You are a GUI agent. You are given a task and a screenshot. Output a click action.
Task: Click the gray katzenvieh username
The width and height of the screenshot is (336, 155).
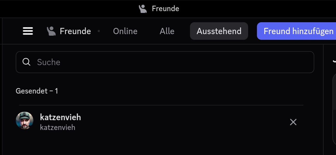click(x=58, y=127)
